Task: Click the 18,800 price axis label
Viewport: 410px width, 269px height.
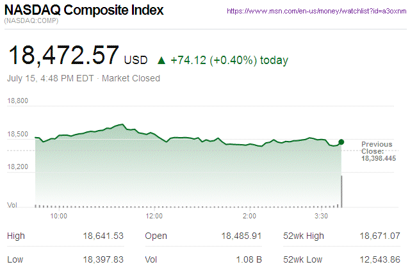Action: click(18, 101)
